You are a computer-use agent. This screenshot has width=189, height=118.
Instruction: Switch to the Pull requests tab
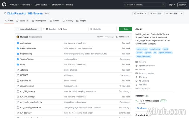39,21
